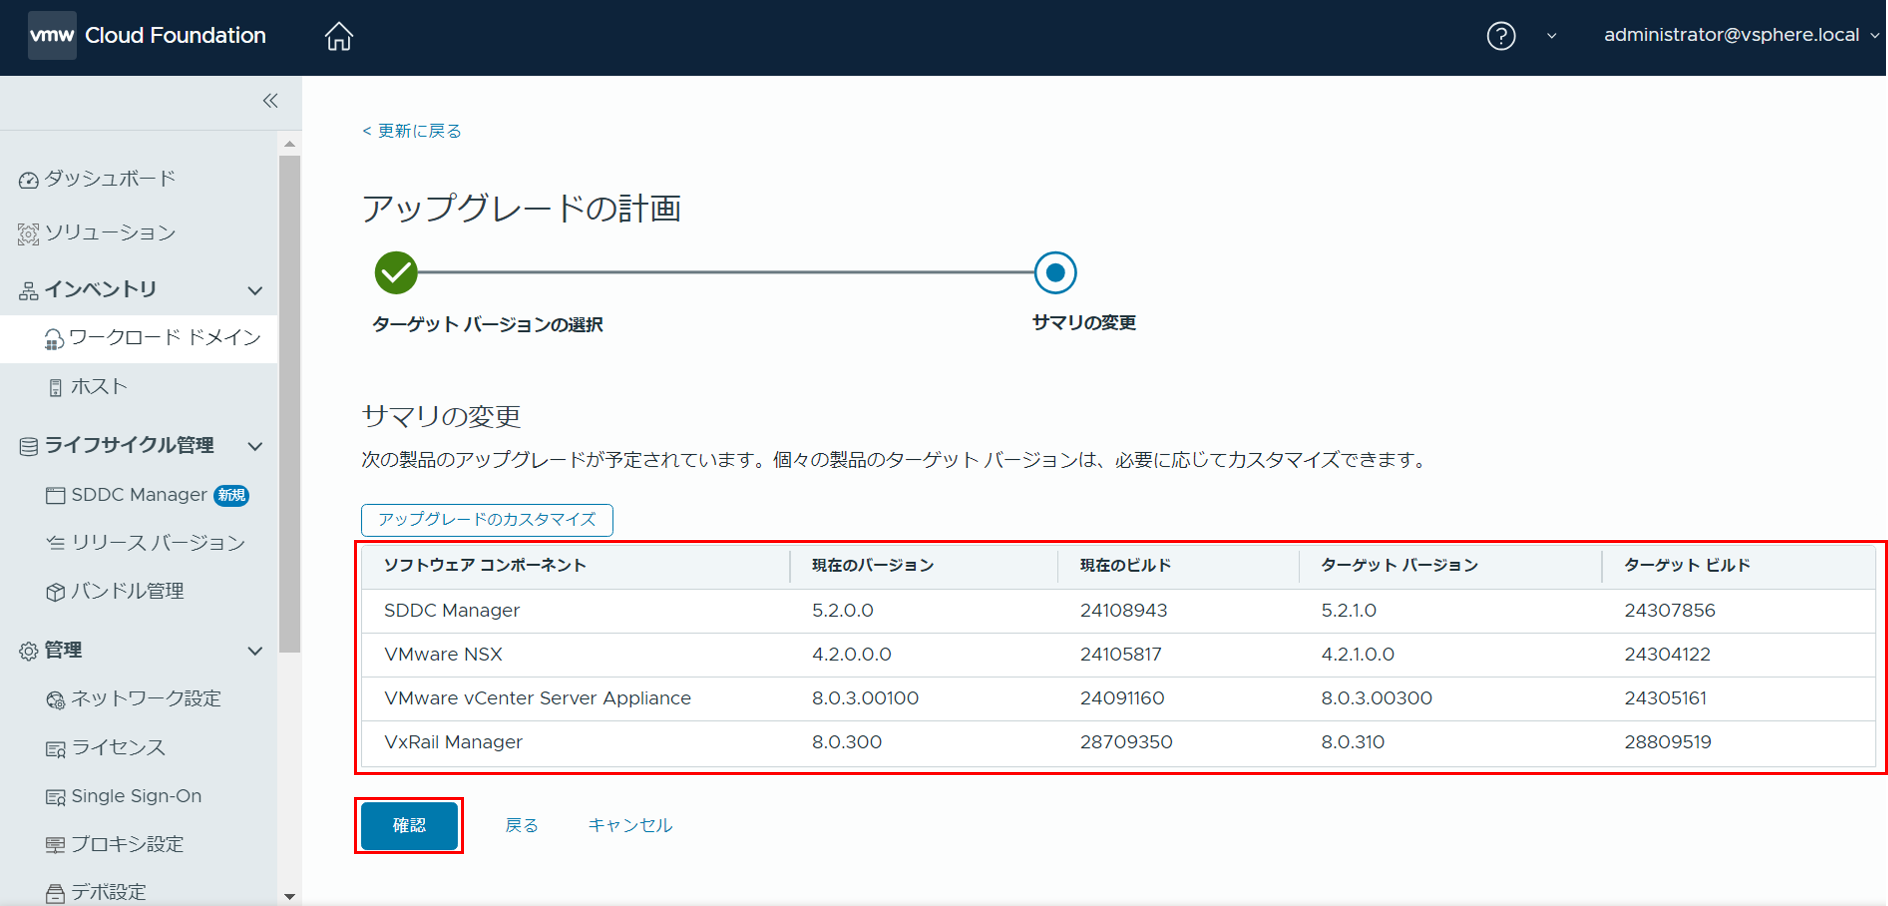Click the ホスト server icon
The height and width of the screenshot is (906, 1888).
coord(55,387)
